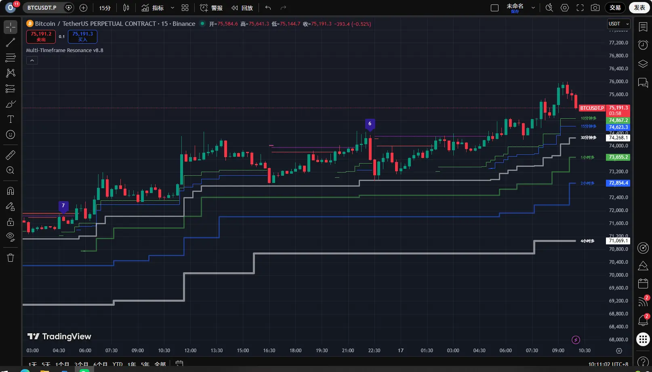Lock all drawing tools
The height and width of the screenshot is (372, 652).
[11, 222]
